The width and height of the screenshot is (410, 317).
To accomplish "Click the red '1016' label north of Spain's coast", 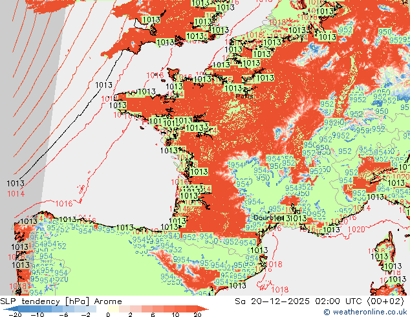I will [x=64, y=204].
